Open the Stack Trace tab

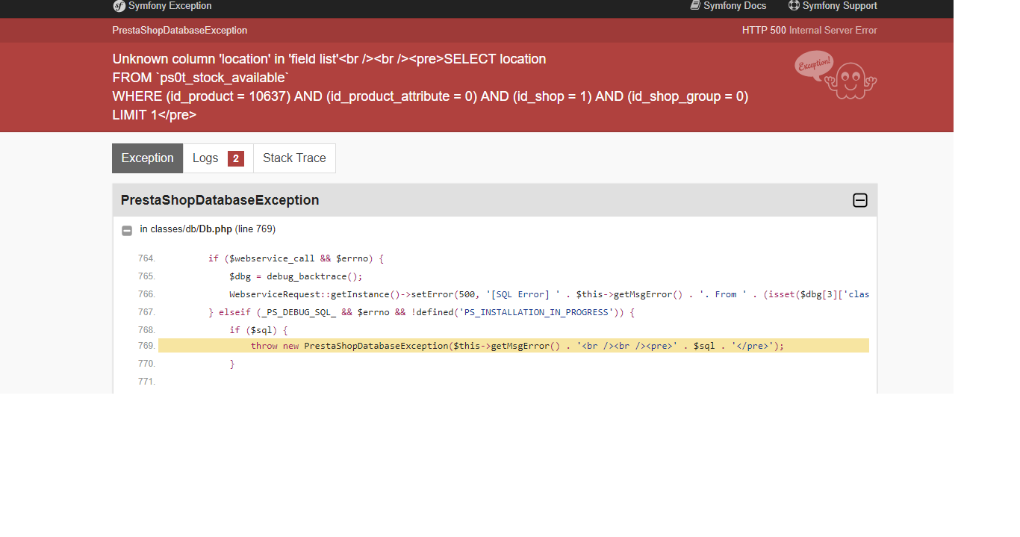294,158
